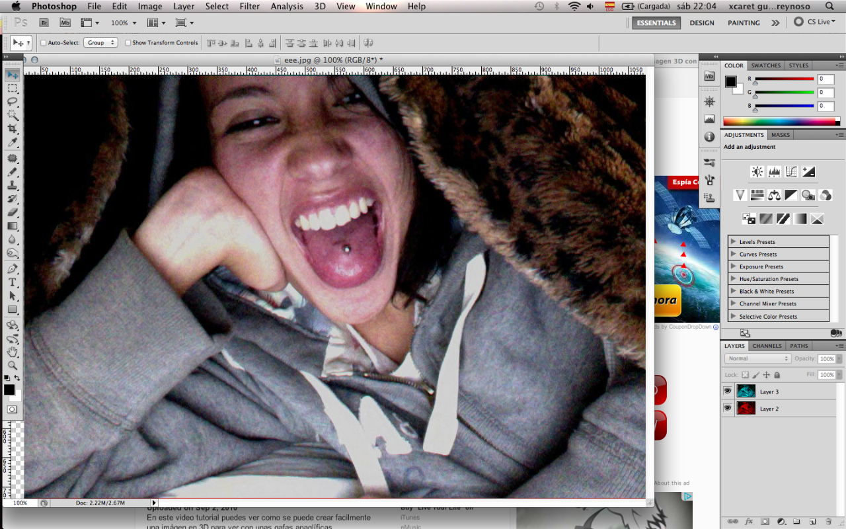This screenshot has height=529, width=846.
Task: Open the Normal blend mode dropdown
Action: [757, 358]
